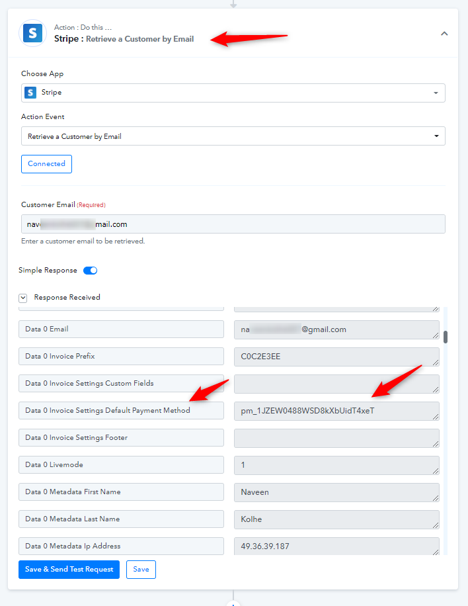Click Data 0 Metadata Last Name label

tap(121, 519)
